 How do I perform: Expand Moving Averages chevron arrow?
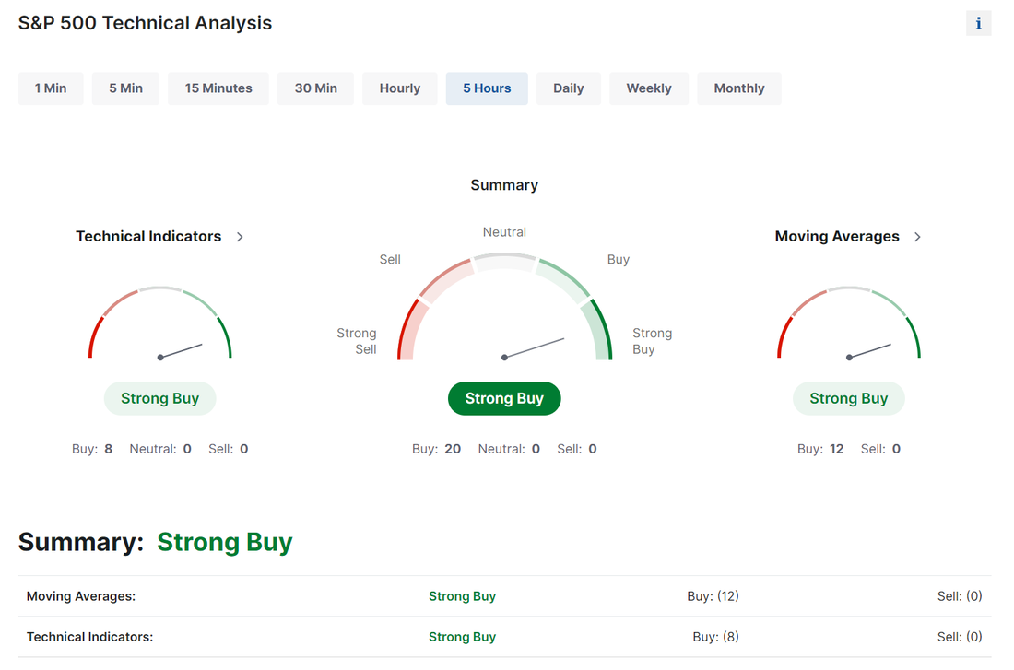917,237
